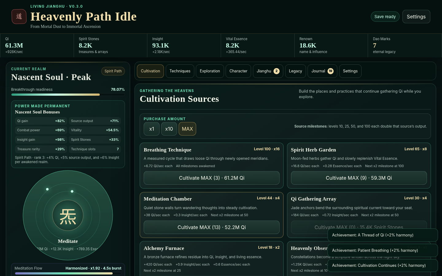
Task: Click the Spirit Stones +33% bonus
Action: pos(95,140)
